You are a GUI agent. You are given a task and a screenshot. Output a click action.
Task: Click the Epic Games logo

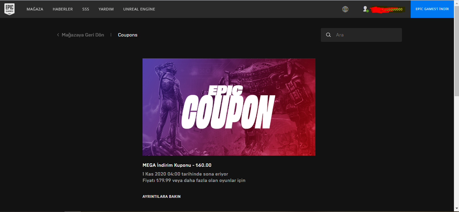point(9,9)
